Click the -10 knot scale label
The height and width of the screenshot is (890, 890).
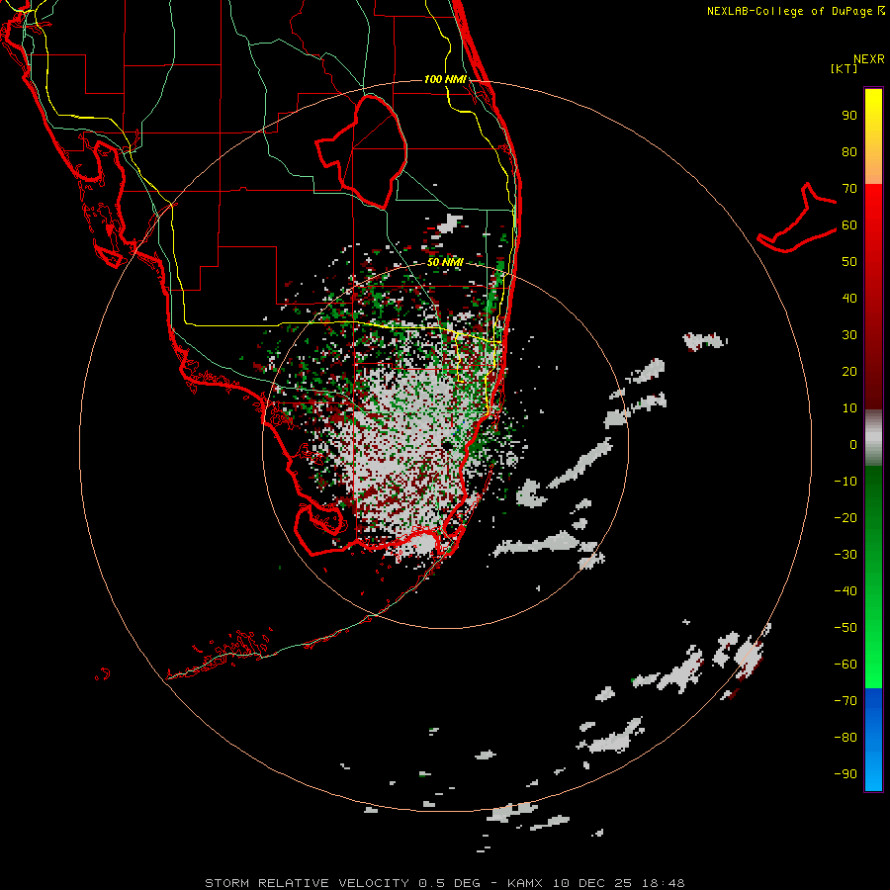coord(845,482)
